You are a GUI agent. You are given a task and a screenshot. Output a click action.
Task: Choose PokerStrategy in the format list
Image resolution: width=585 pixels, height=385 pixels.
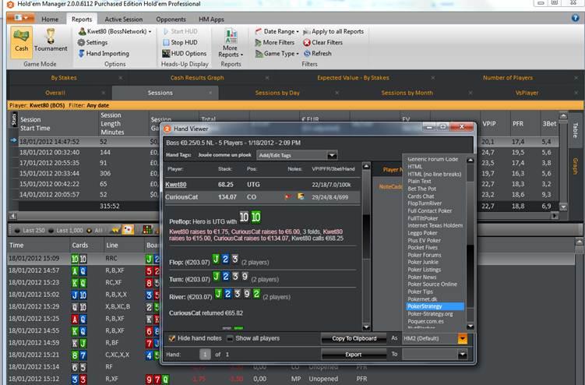(435, 306)
